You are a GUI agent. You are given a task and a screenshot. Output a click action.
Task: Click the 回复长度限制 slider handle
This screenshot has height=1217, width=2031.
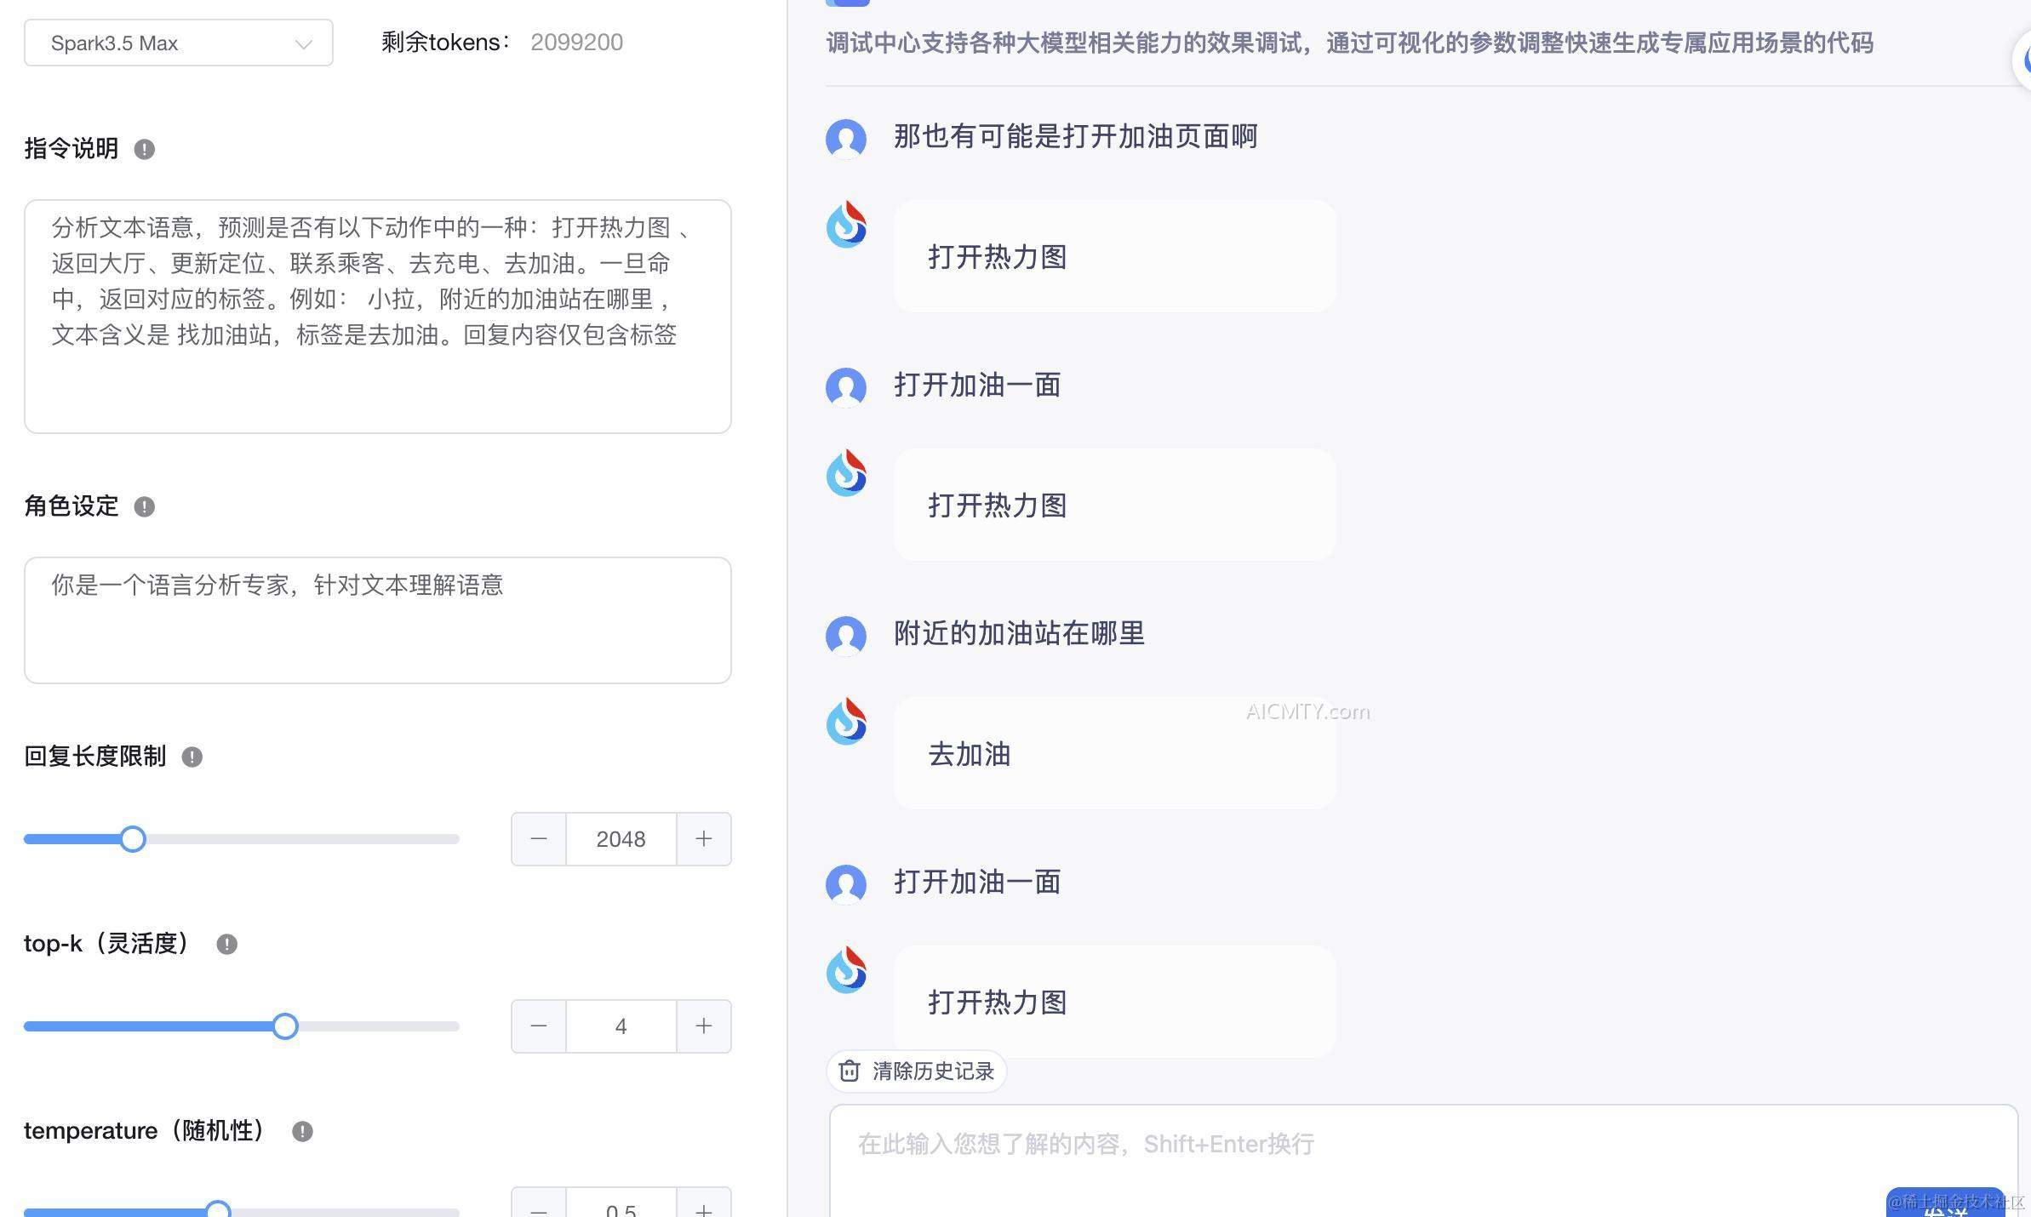click(x=133, y=839)
